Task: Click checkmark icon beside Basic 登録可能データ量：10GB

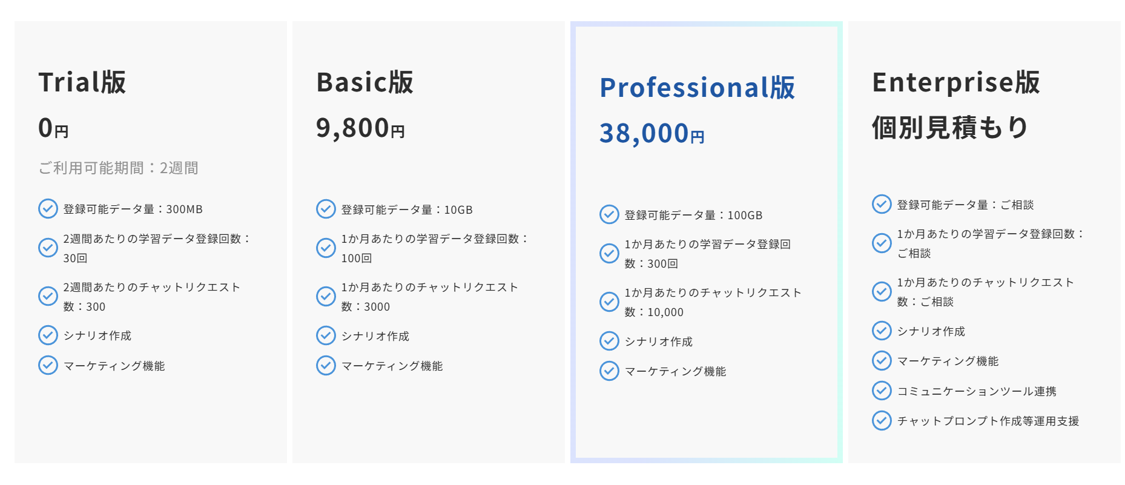Action: click(326, 209)
